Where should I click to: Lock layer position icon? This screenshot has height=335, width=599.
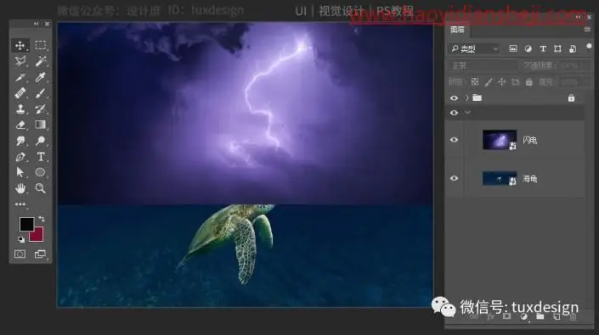click(501, 82)
